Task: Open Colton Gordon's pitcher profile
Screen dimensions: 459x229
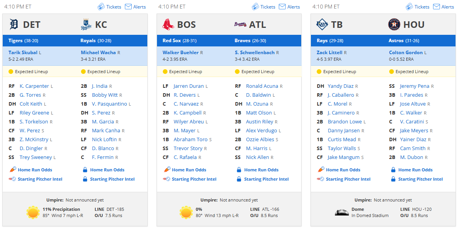Action: point(406,53)
